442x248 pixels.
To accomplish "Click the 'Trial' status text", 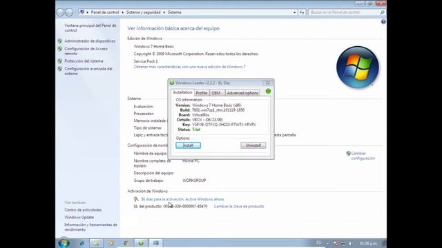I will (x=196, y=130).
